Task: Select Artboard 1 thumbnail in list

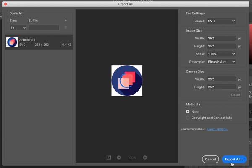Action: point(12,42)
